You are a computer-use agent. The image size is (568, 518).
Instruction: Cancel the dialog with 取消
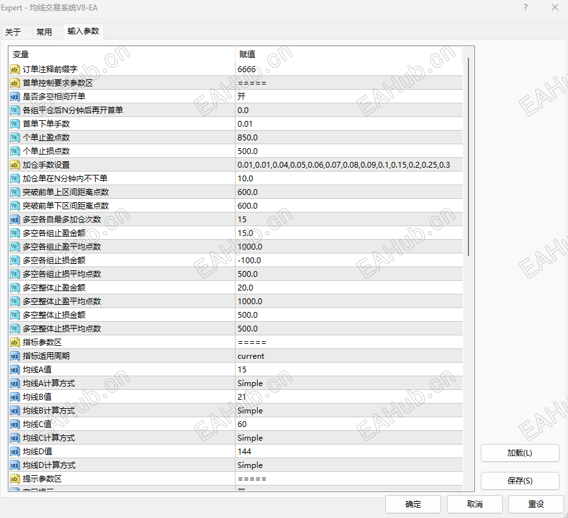tap(474, 504)
